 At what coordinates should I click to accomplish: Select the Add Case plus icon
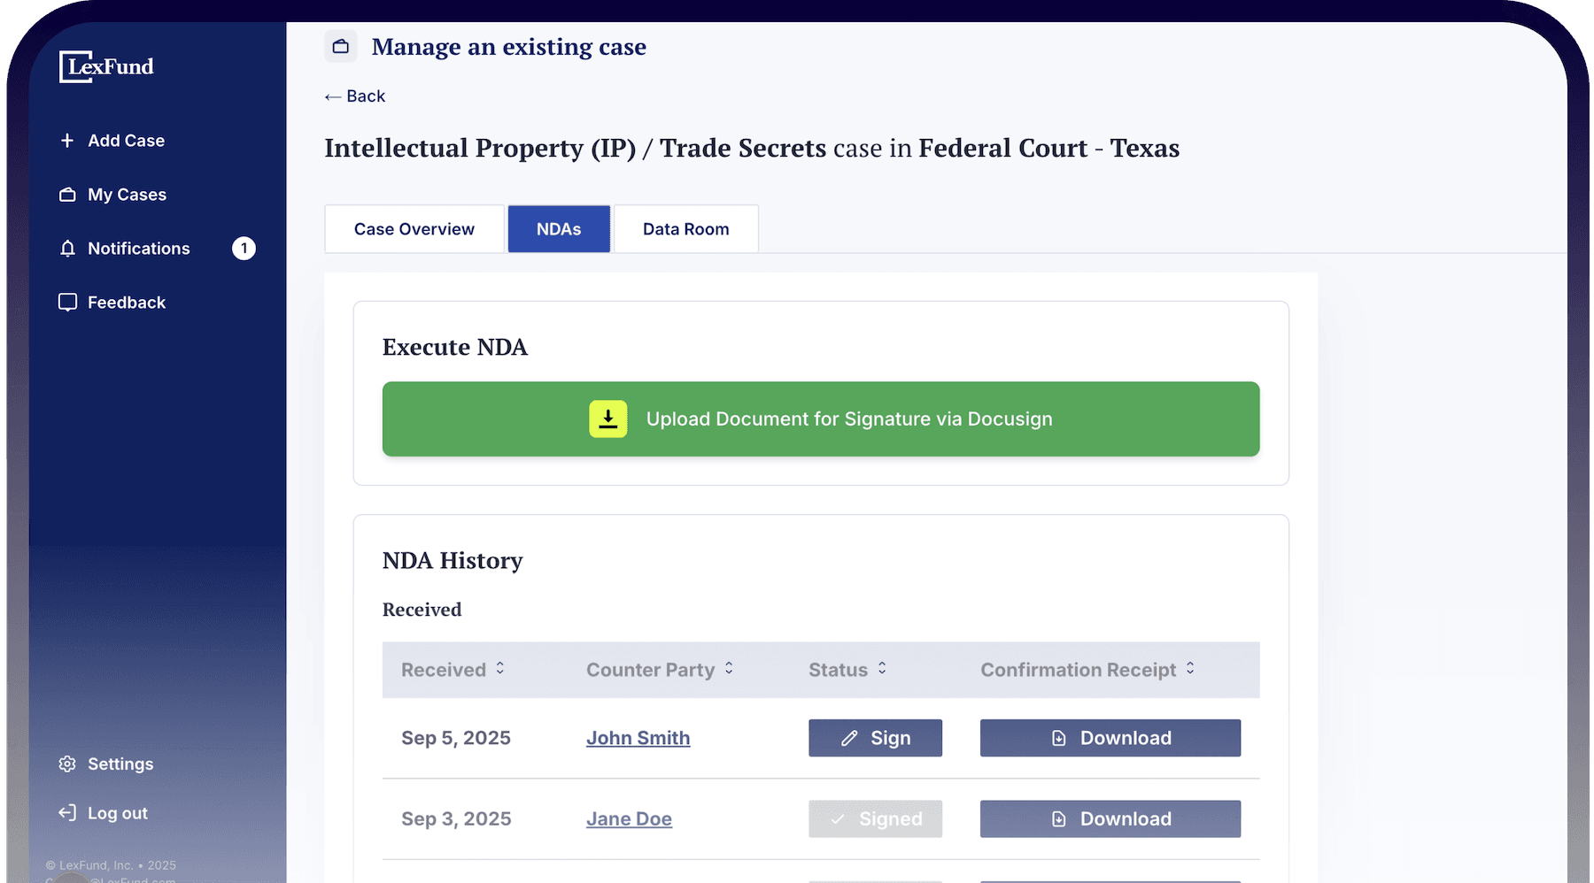(x=67, y=140)
